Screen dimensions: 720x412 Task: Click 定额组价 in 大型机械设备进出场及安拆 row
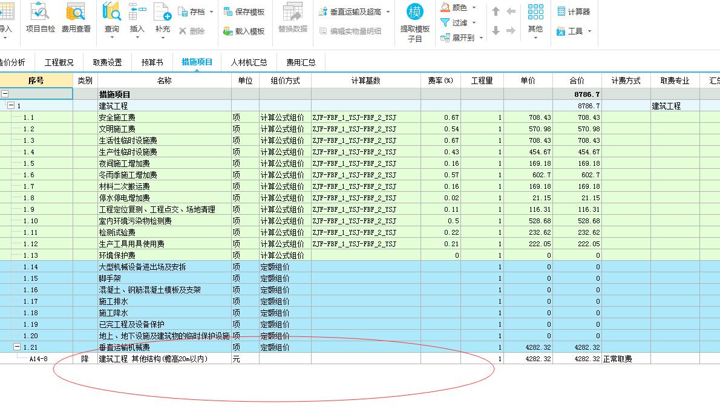(x=275, y=267)
